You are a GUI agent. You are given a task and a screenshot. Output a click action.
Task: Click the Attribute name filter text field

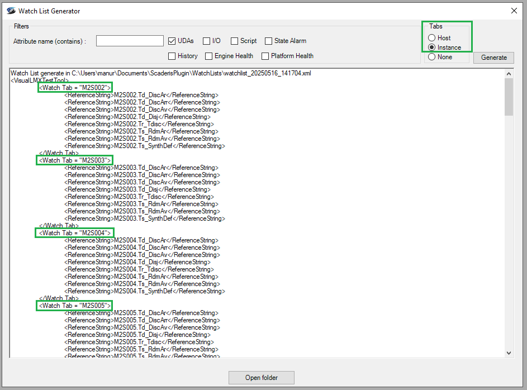(130, 41)
